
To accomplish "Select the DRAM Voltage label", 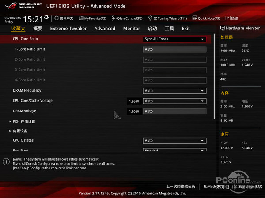I will [x=24, y=111].
